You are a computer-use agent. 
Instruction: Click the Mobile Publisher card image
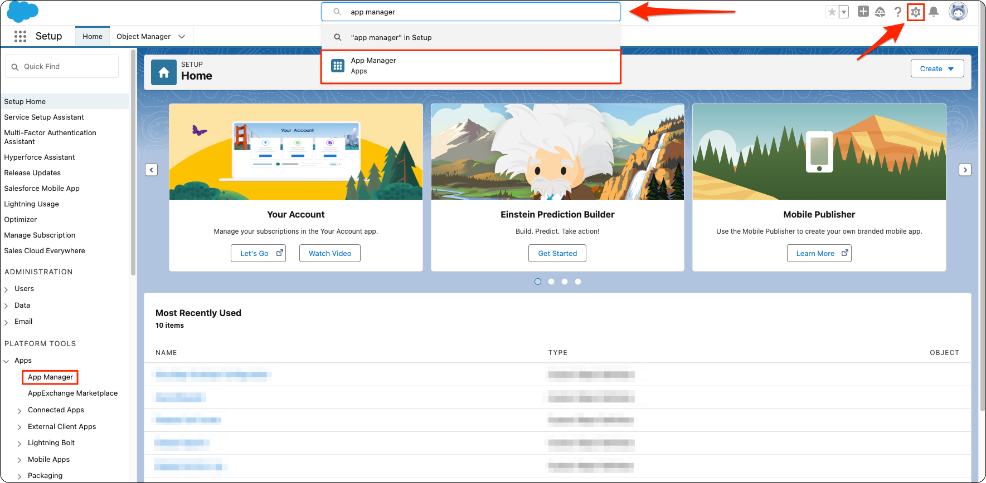point(819,152)
